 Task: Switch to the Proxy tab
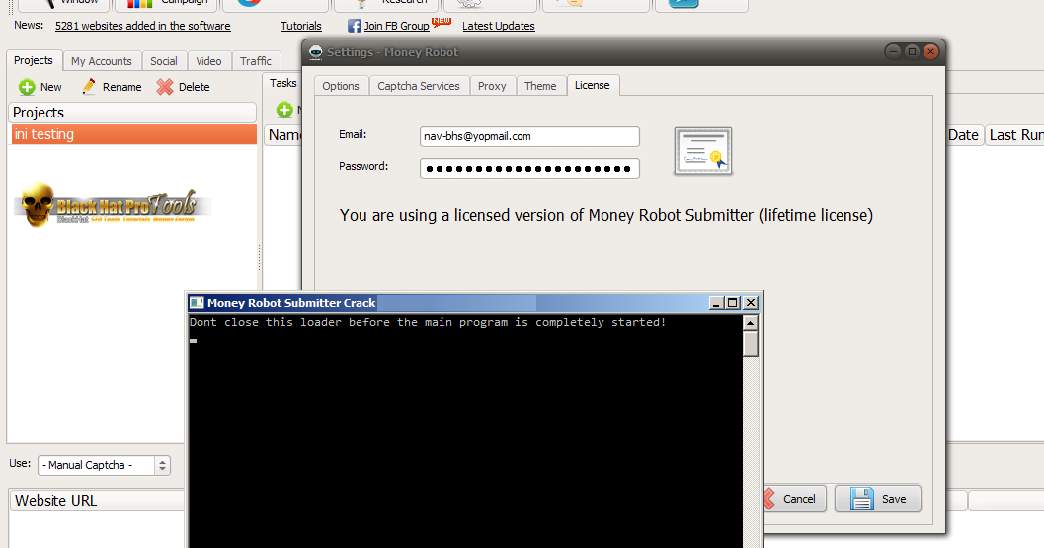point(492,86)
